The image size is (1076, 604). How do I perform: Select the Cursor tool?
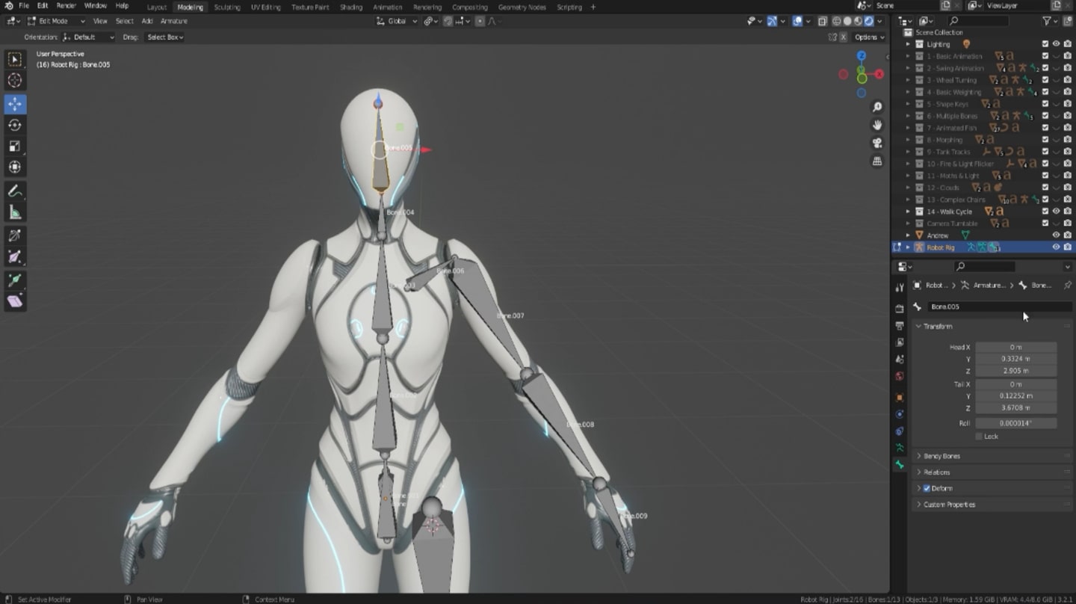(x=15, y=81)
